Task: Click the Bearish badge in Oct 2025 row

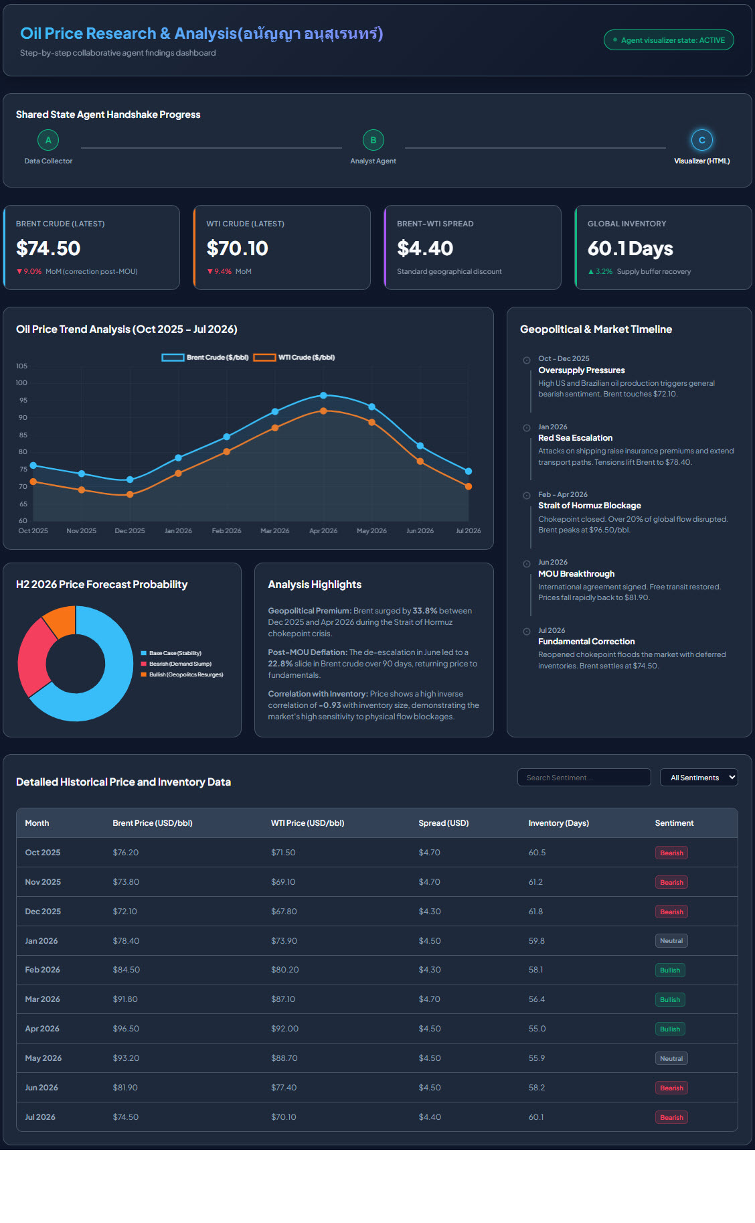Action: pyautogui.click(x=671, y=853)
